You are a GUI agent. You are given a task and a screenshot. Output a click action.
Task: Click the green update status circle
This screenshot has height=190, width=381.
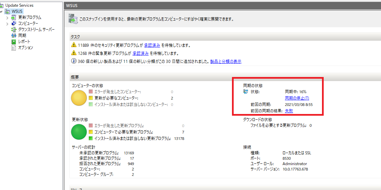(x=79, y=132)
